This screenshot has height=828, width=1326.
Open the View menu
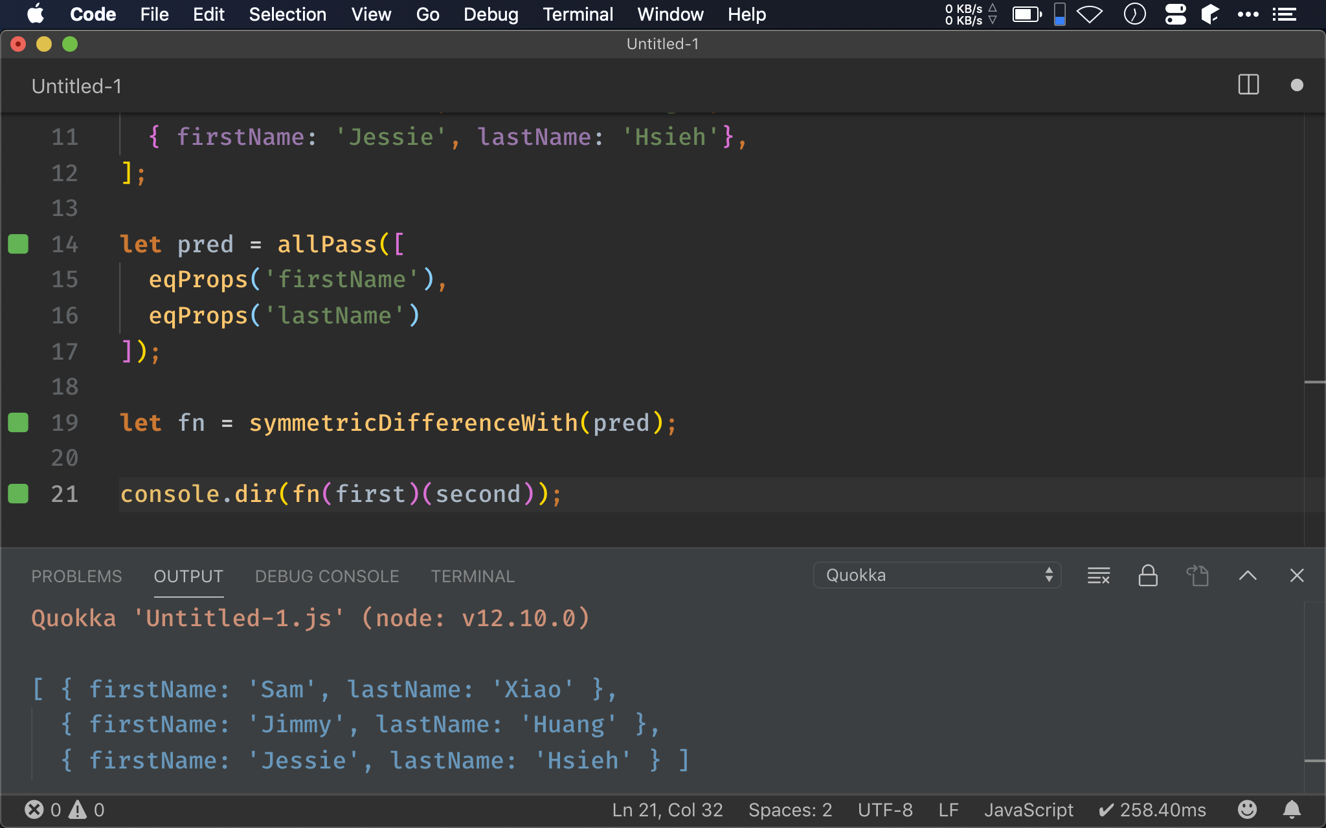[371, 14]
